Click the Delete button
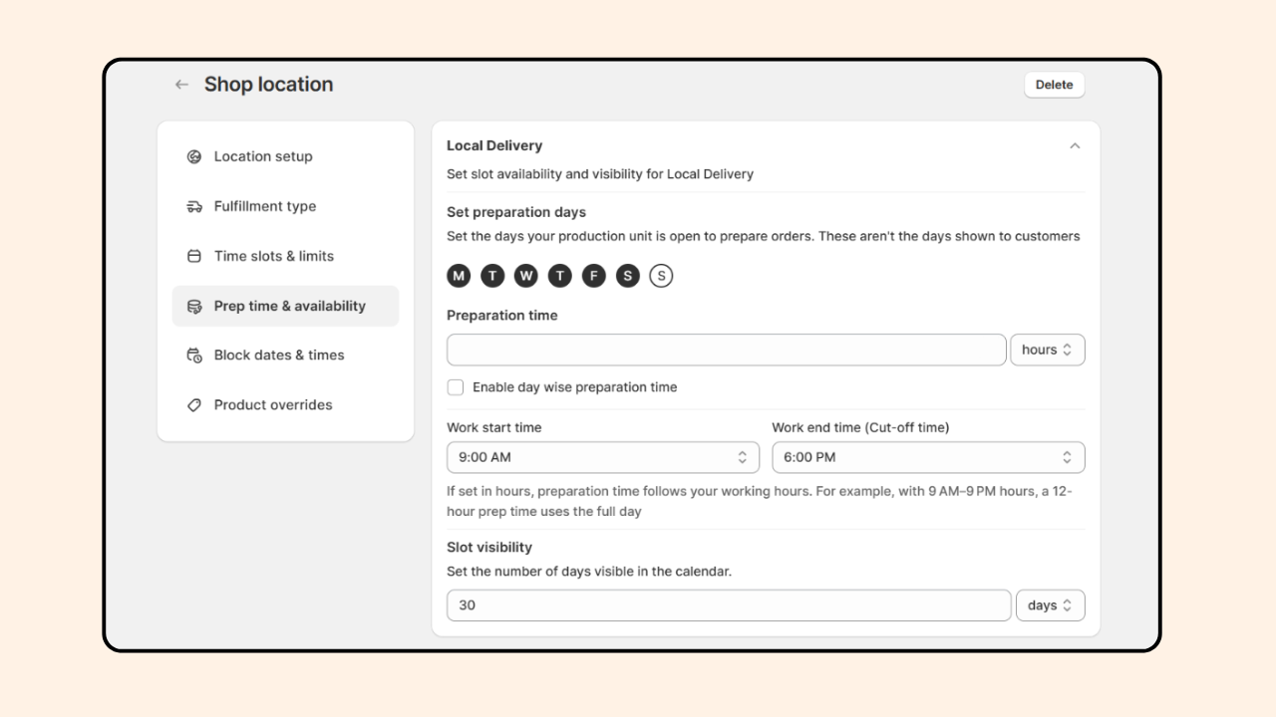The height and width of the screenshot is (717, 1276). pyautogui.click(x=1055, y=85)
